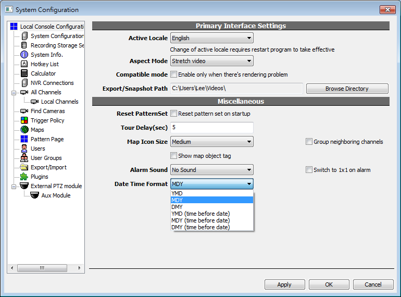Click the Browse Directory button
The image size is (401, 297).
[347, 89]
